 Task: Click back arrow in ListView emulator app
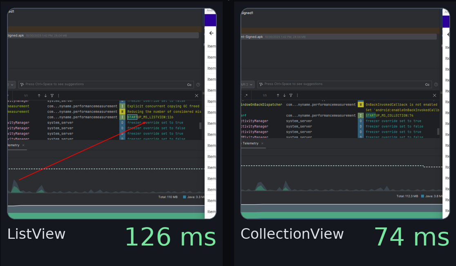pos(211,33)
